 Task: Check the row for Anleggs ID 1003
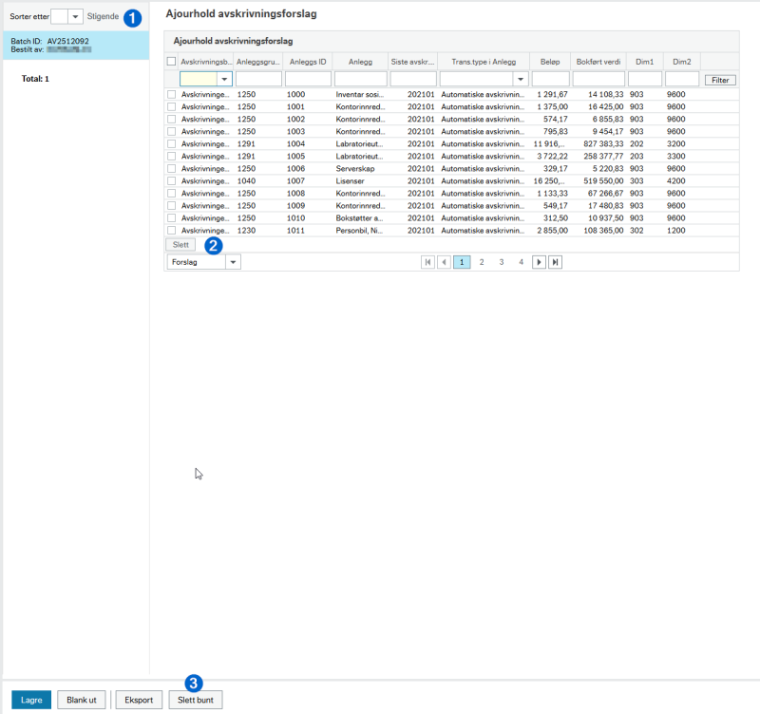click(171, 131)
